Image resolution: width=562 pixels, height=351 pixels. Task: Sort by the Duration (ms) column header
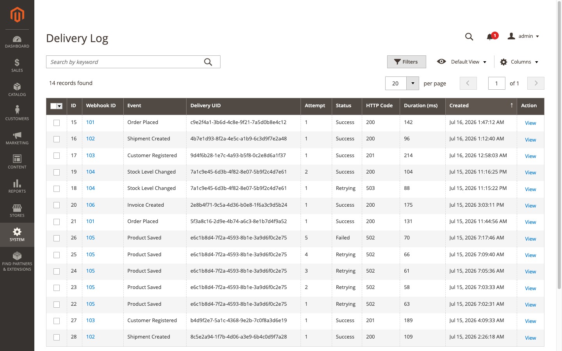tap(423, 106)
